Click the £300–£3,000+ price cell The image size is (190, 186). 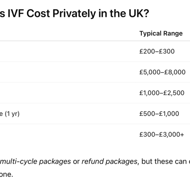(x=162, y=135)
